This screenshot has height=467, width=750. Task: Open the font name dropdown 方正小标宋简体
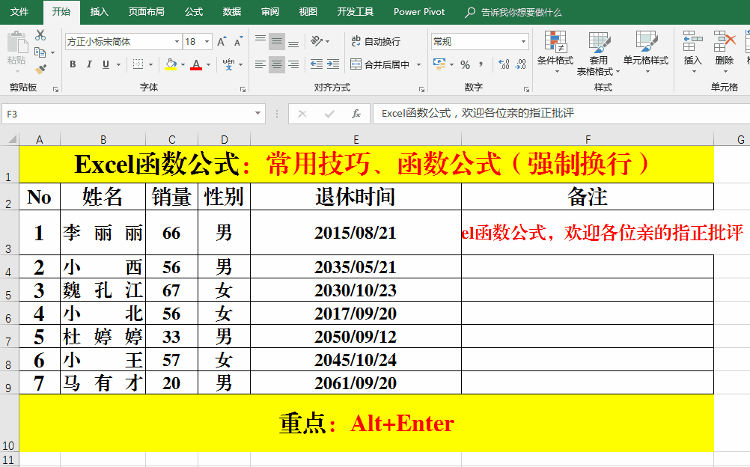(x=177, y=42)
